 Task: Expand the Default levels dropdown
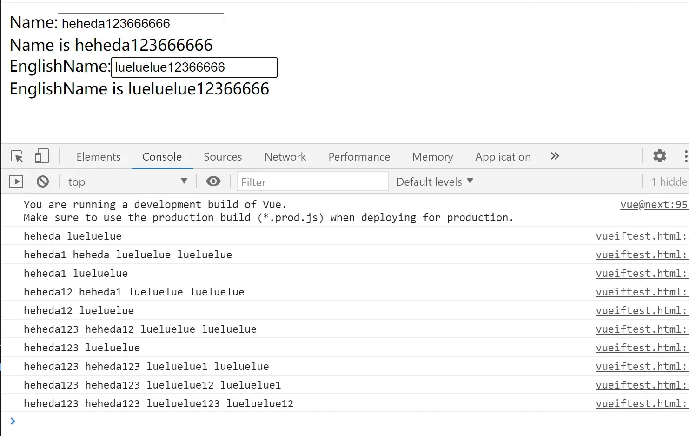click(x=435, y=181)
